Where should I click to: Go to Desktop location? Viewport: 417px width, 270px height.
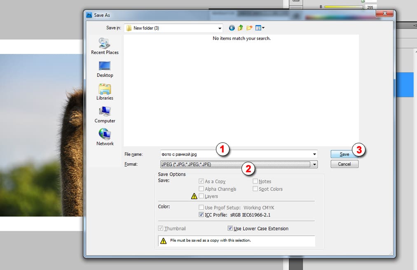[x=105, y=69]
